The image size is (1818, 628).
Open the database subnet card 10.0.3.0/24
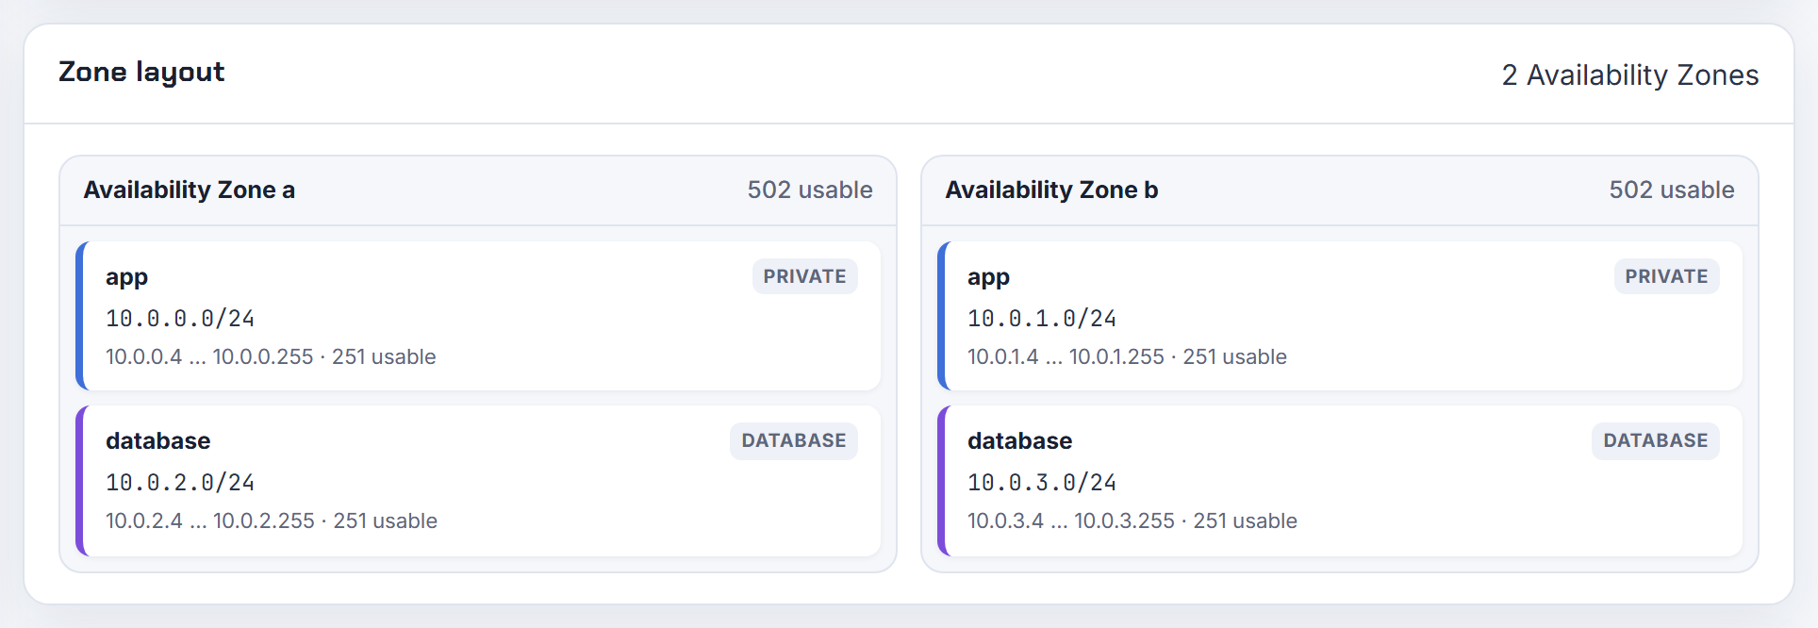pyautogui.click(x=1340, y=481)
